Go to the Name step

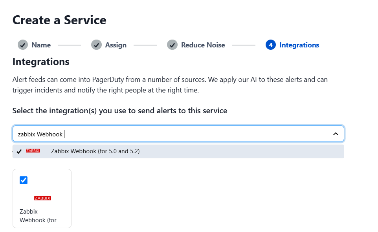coord(41,45)
